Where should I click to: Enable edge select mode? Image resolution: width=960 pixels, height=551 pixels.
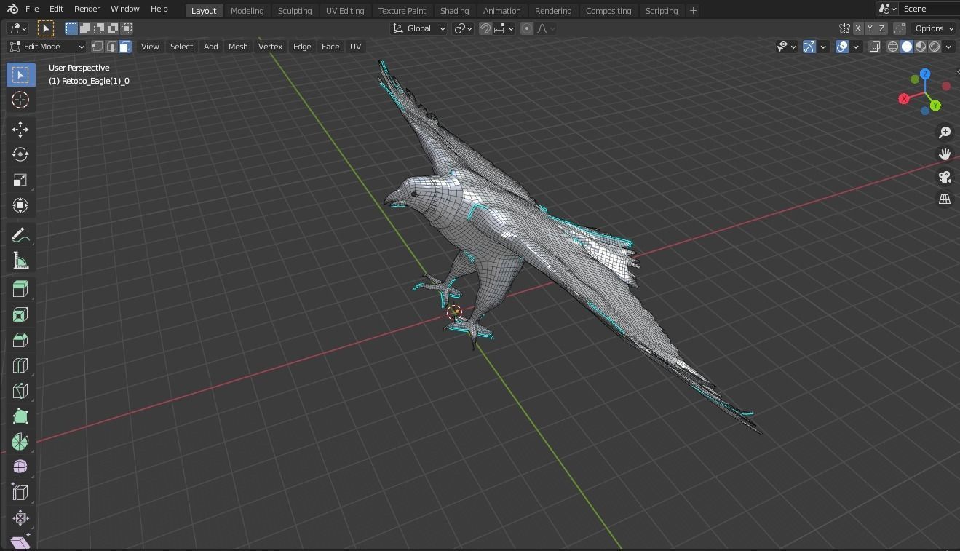[111, 47]
